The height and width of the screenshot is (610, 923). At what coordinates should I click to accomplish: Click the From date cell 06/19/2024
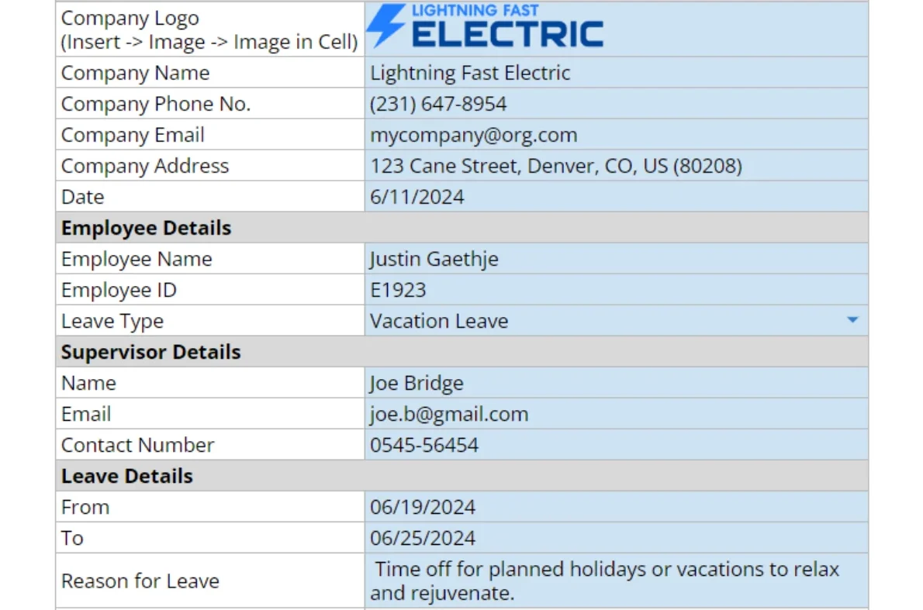617,507
